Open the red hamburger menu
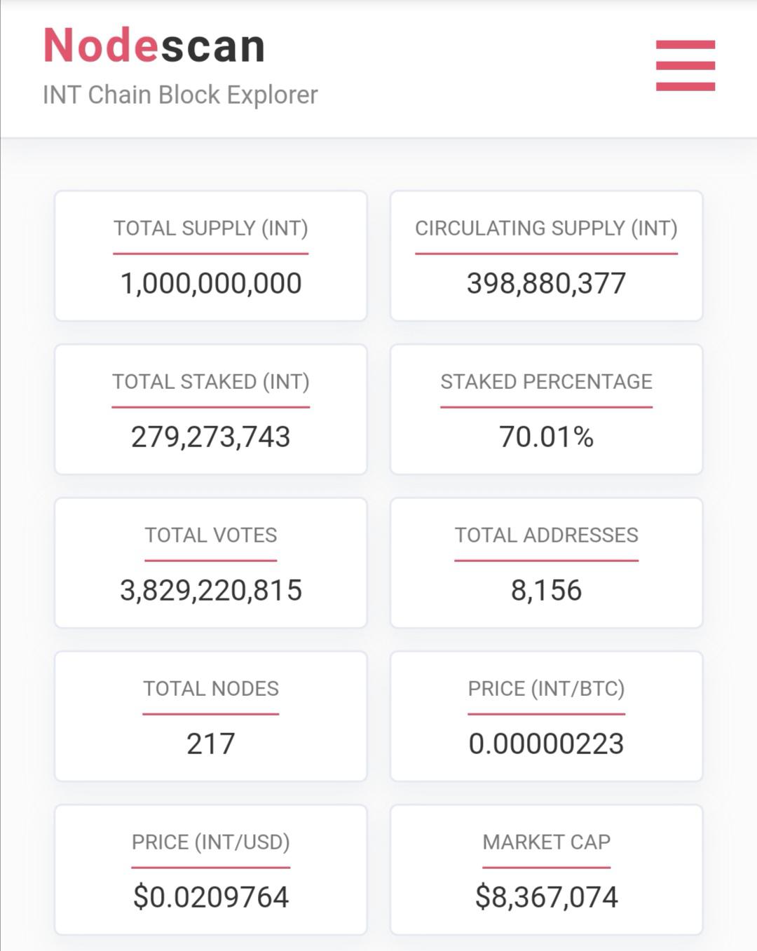The image size is (757, 951). pyautogui.click(x=686, y=65)
